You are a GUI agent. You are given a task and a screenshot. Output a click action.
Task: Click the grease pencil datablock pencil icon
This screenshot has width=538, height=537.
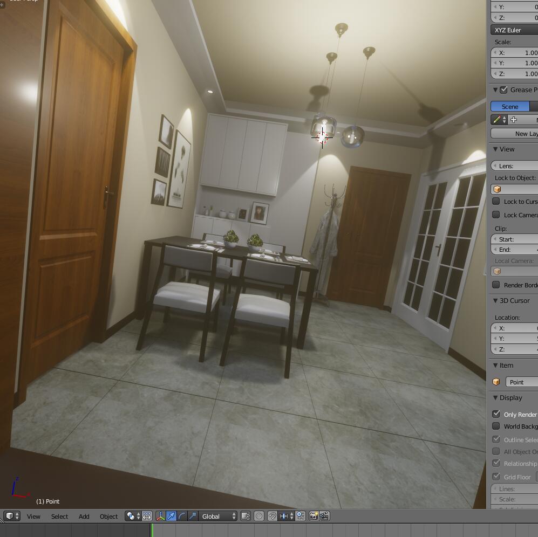tap(499, 120)
